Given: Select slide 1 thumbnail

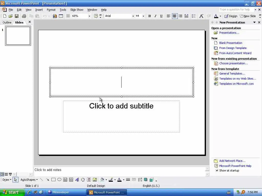Looking at the screenshot, I should (x=18, y=36).
